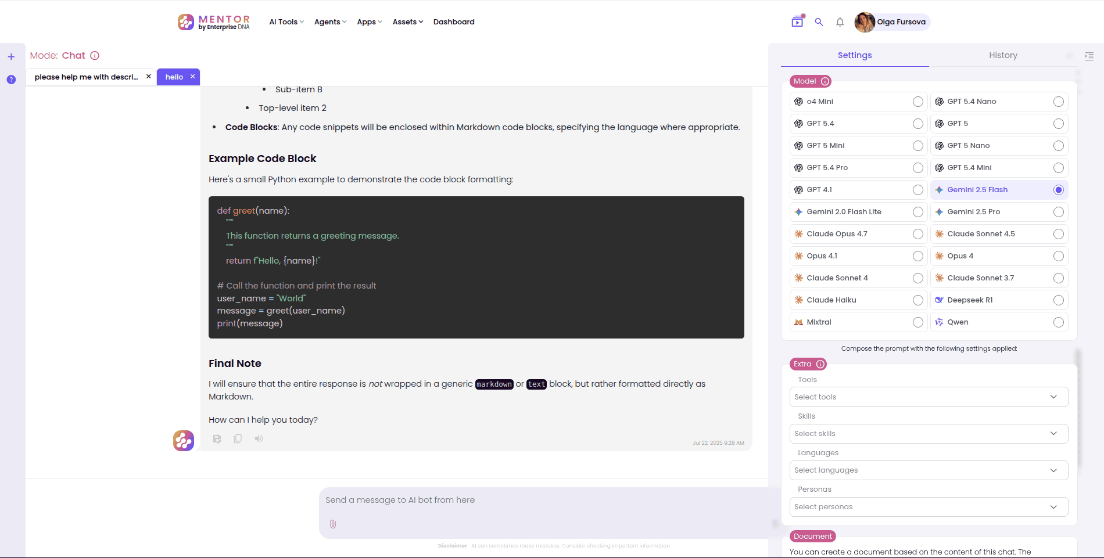Click the selected Gemini 2.5 Flash radio

click(x=1058, y=190)
